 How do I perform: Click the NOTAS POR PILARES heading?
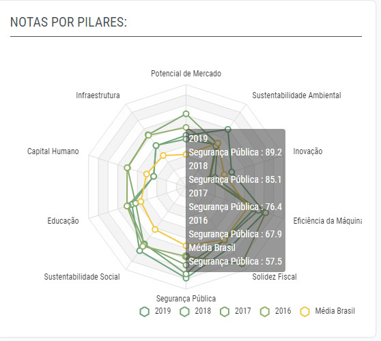click(69, 22)
